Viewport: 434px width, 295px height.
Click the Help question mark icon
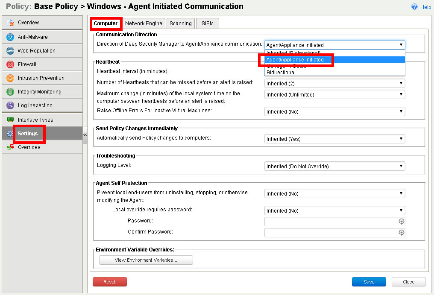coord(414,7)
